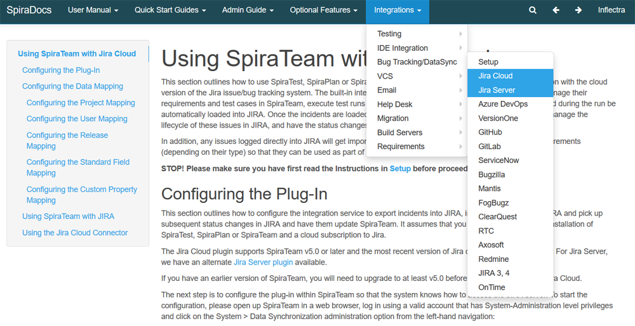Go to next page arrow icon

pos(578,10)
